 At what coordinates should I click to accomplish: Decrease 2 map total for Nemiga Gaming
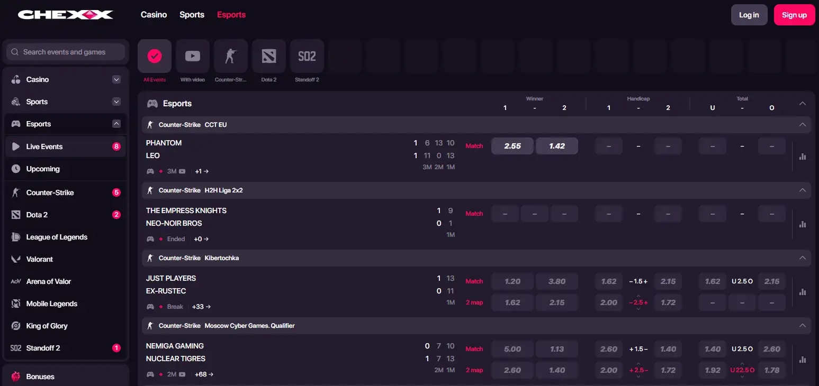click(x=742, y=376)
